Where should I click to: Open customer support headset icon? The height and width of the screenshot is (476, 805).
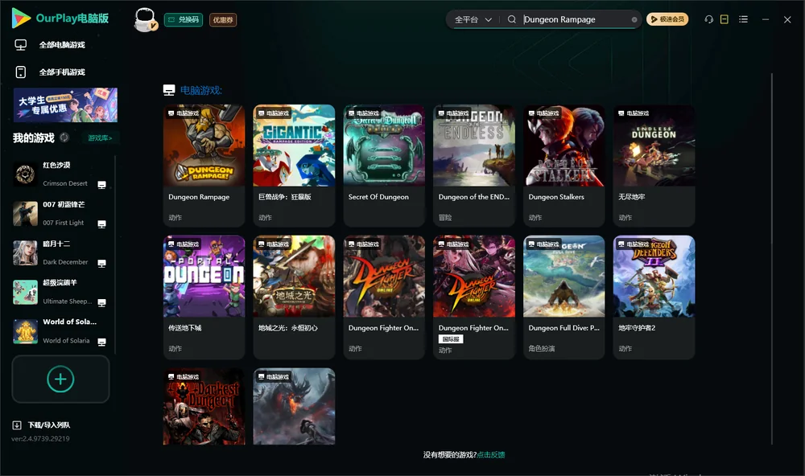coord(708,19)
